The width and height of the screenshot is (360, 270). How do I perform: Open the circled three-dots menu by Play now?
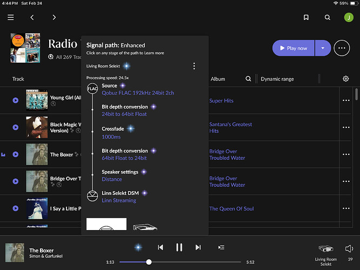pos(342,48)
